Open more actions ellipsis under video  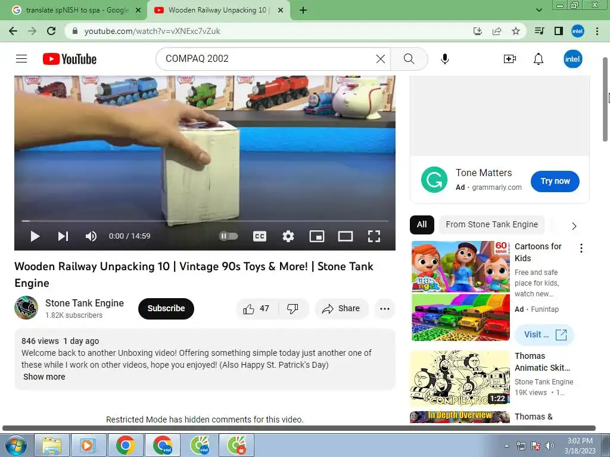point(385,309)
